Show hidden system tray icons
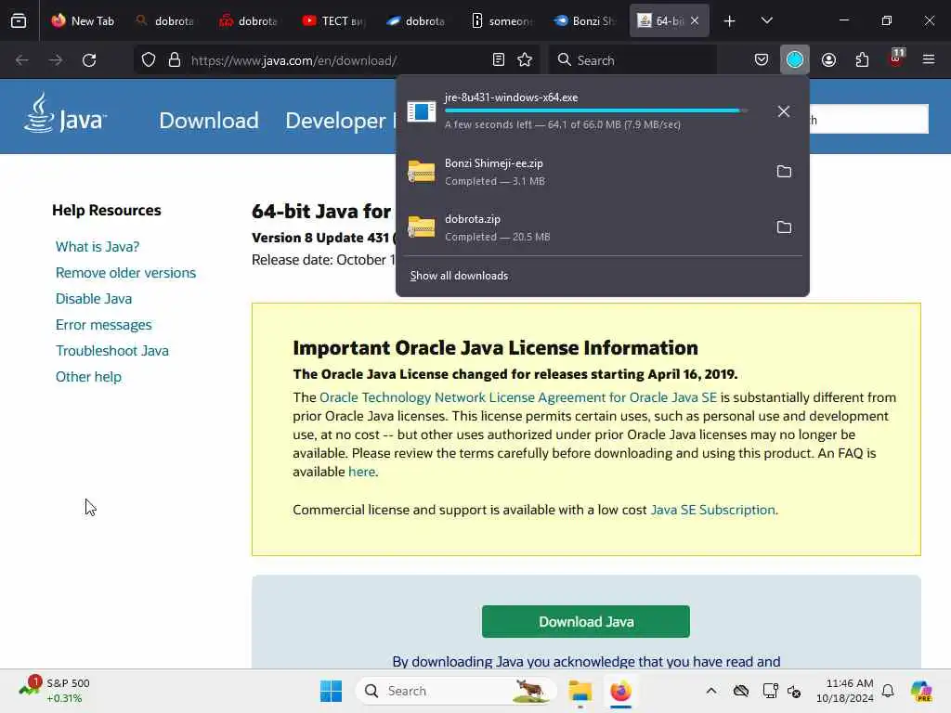This screenshot has height=713, width=951. 711,691
